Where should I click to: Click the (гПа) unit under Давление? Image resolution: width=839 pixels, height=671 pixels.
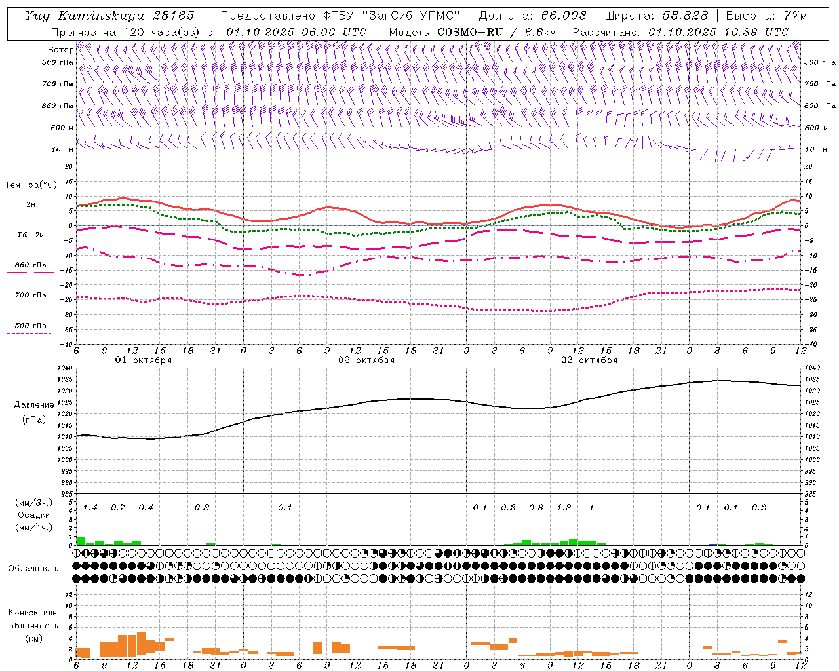[33, 419]
